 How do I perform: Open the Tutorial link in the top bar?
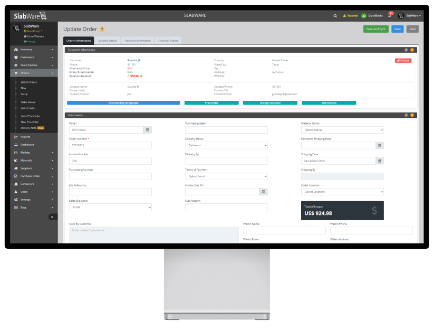[350, 16]
